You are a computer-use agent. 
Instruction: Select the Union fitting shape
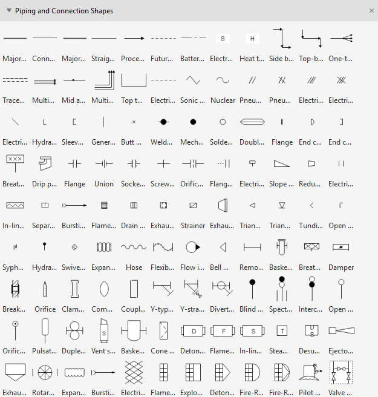coord(104,164)
